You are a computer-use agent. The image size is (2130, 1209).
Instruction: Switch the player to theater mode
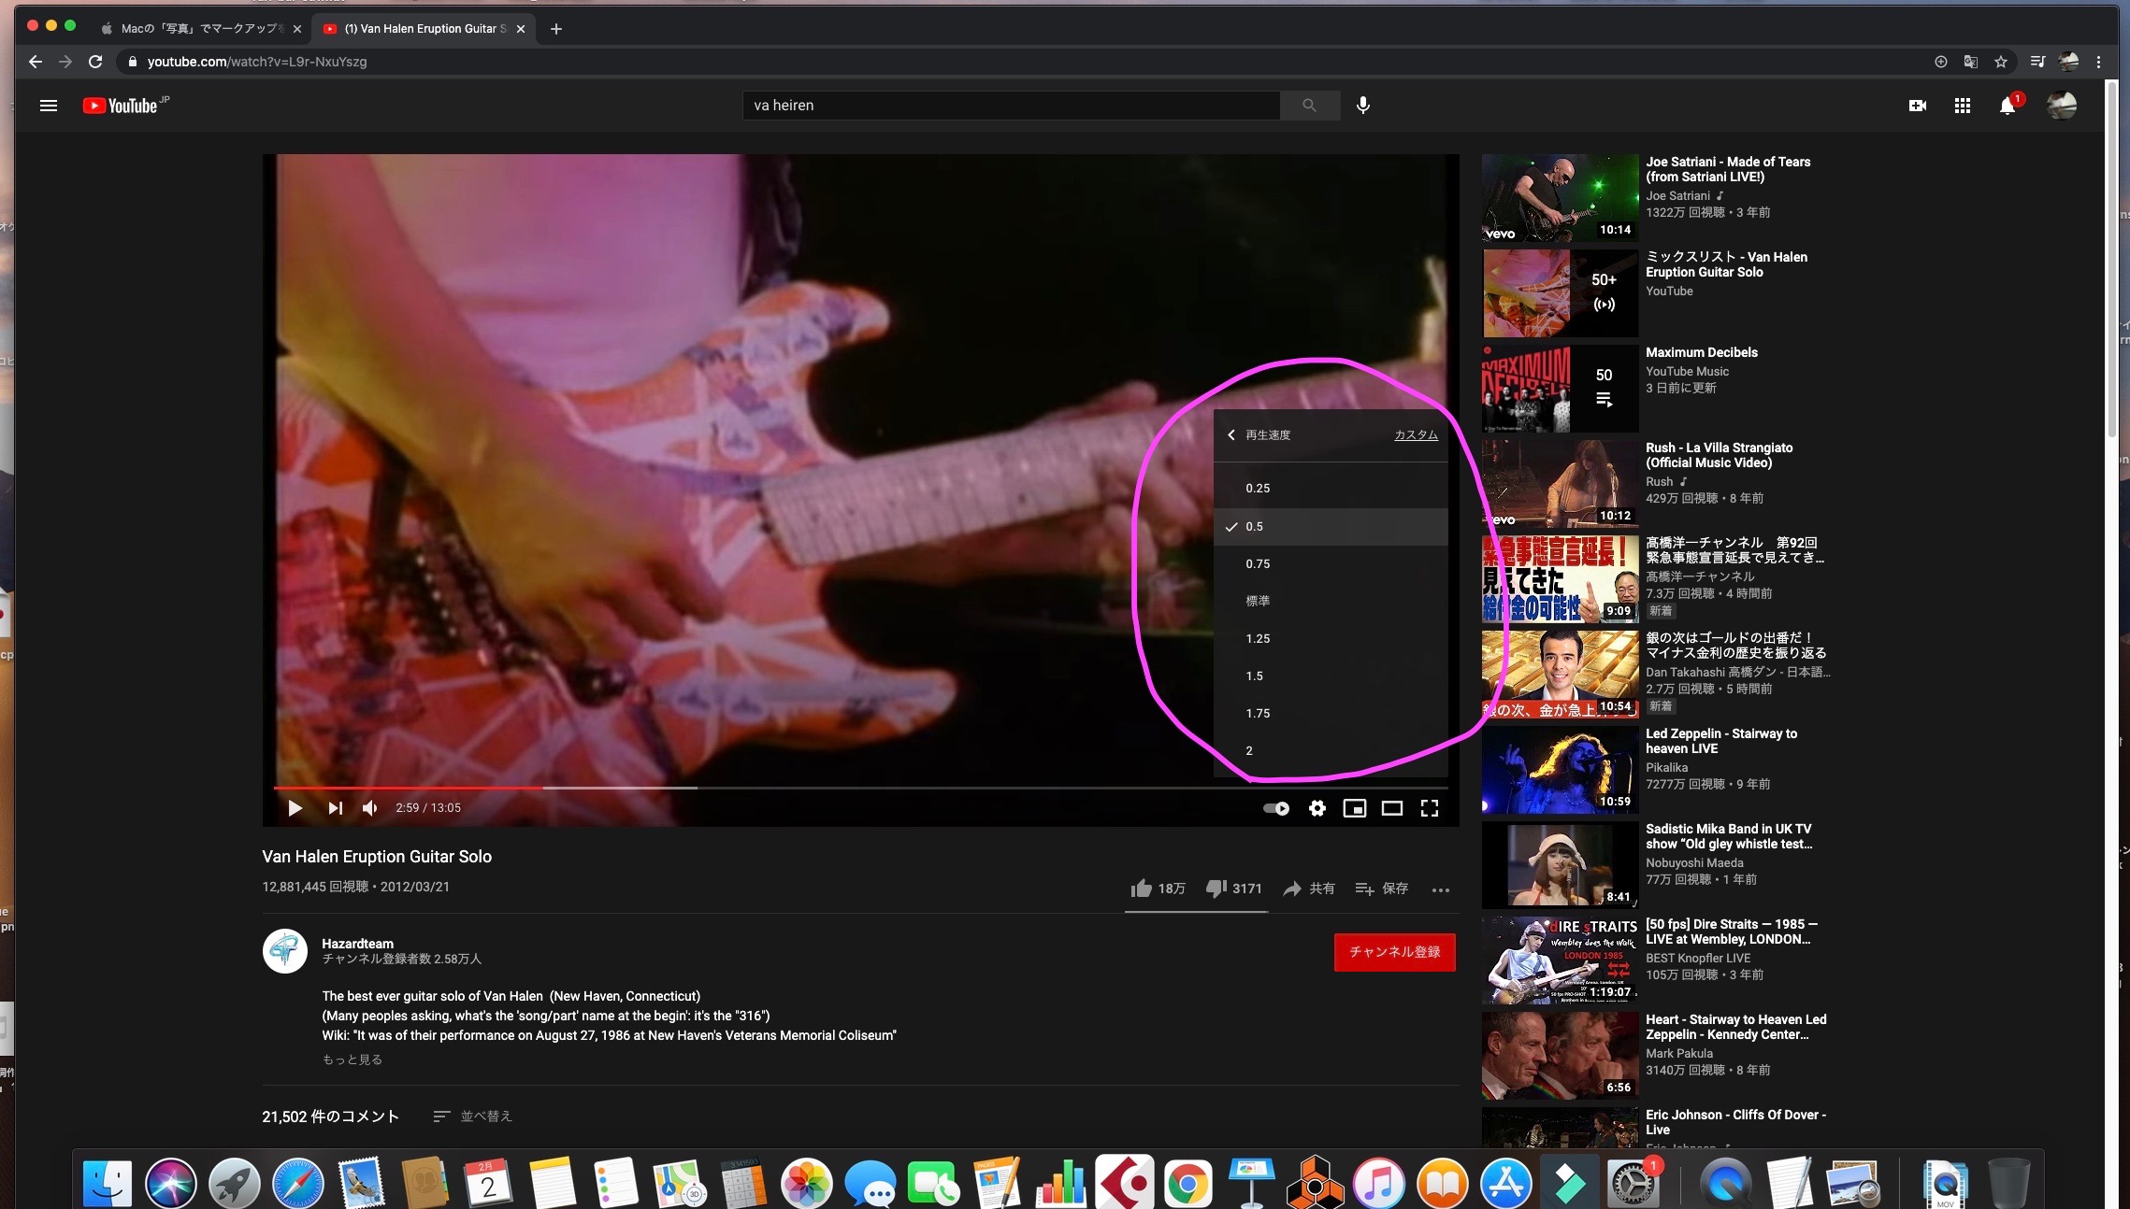[x=1391, y=808]
